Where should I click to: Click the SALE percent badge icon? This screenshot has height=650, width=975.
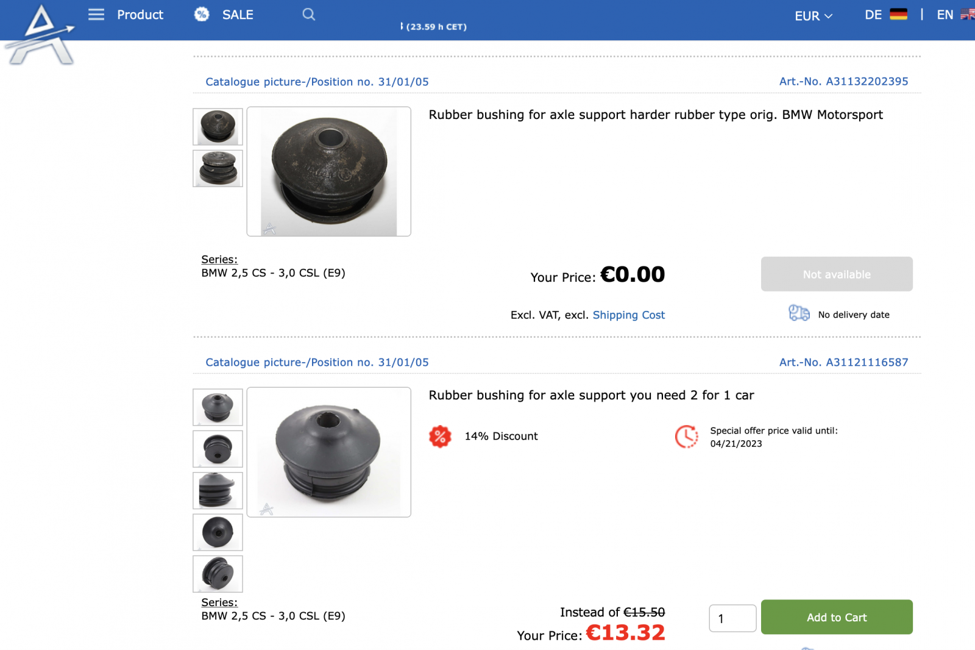click(202, 15)
